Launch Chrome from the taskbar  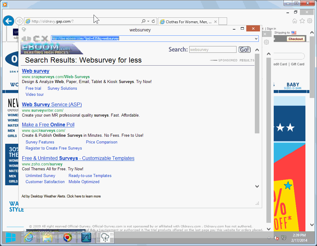coord(67,237)
